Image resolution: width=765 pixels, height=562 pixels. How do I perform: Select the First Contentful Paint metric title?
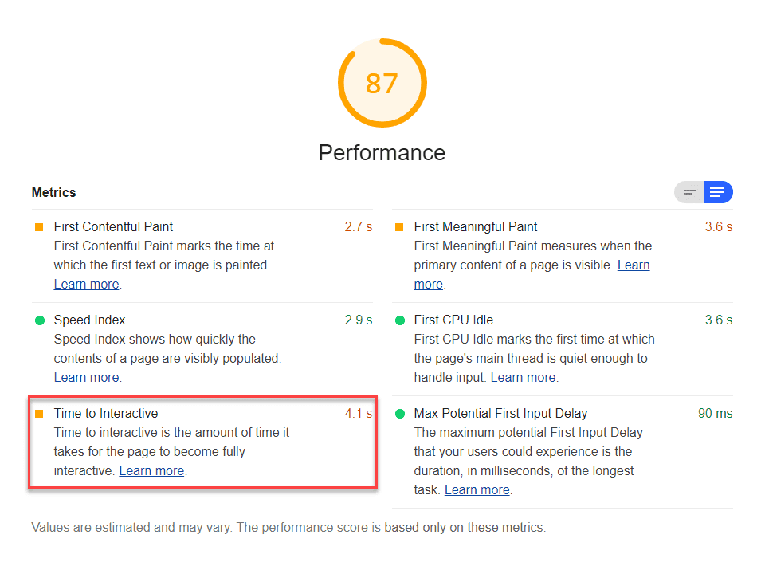tap(113, 227)
